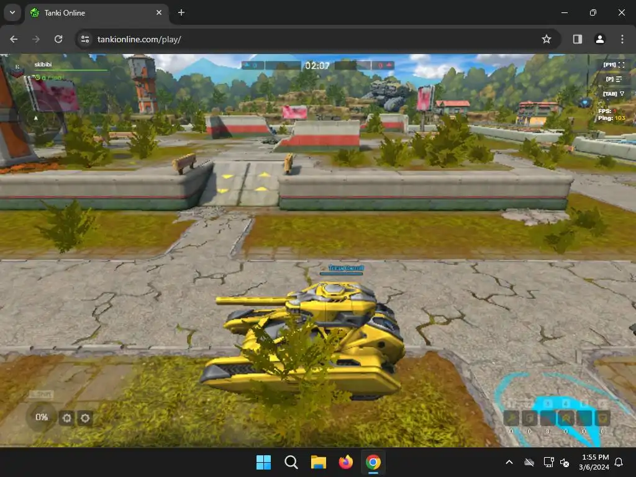Click the red team score indicator

[383, 65]
